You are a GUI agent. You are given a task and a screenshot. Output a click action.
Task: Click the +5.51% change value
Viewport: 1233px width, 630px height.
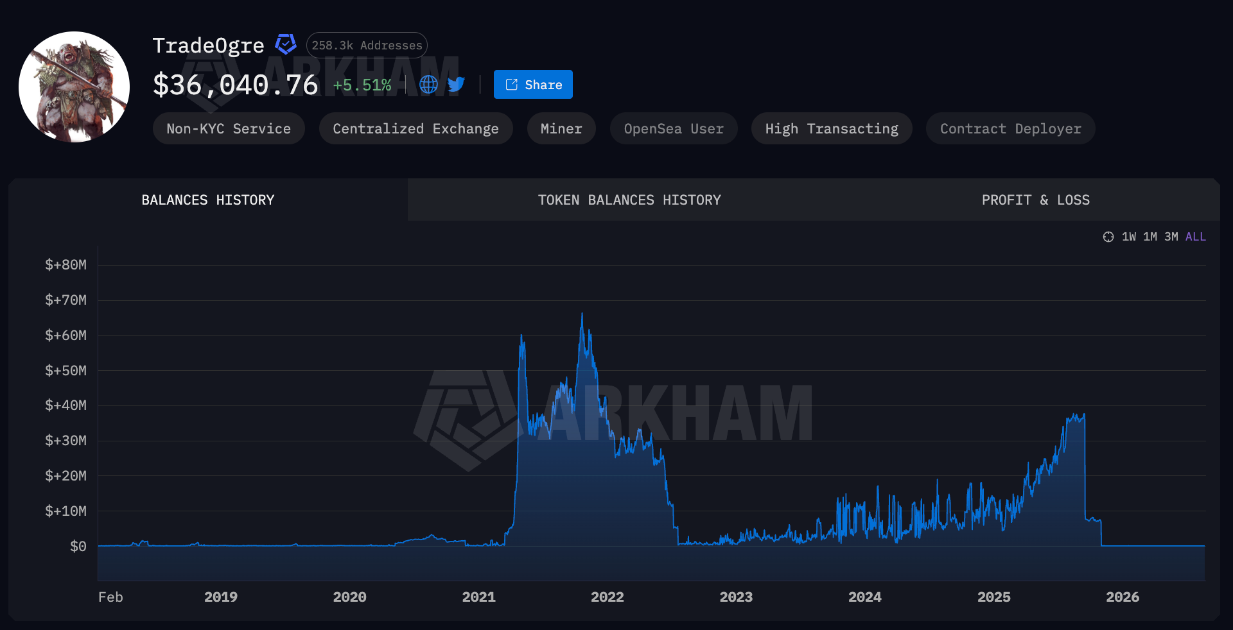(362, 85)
